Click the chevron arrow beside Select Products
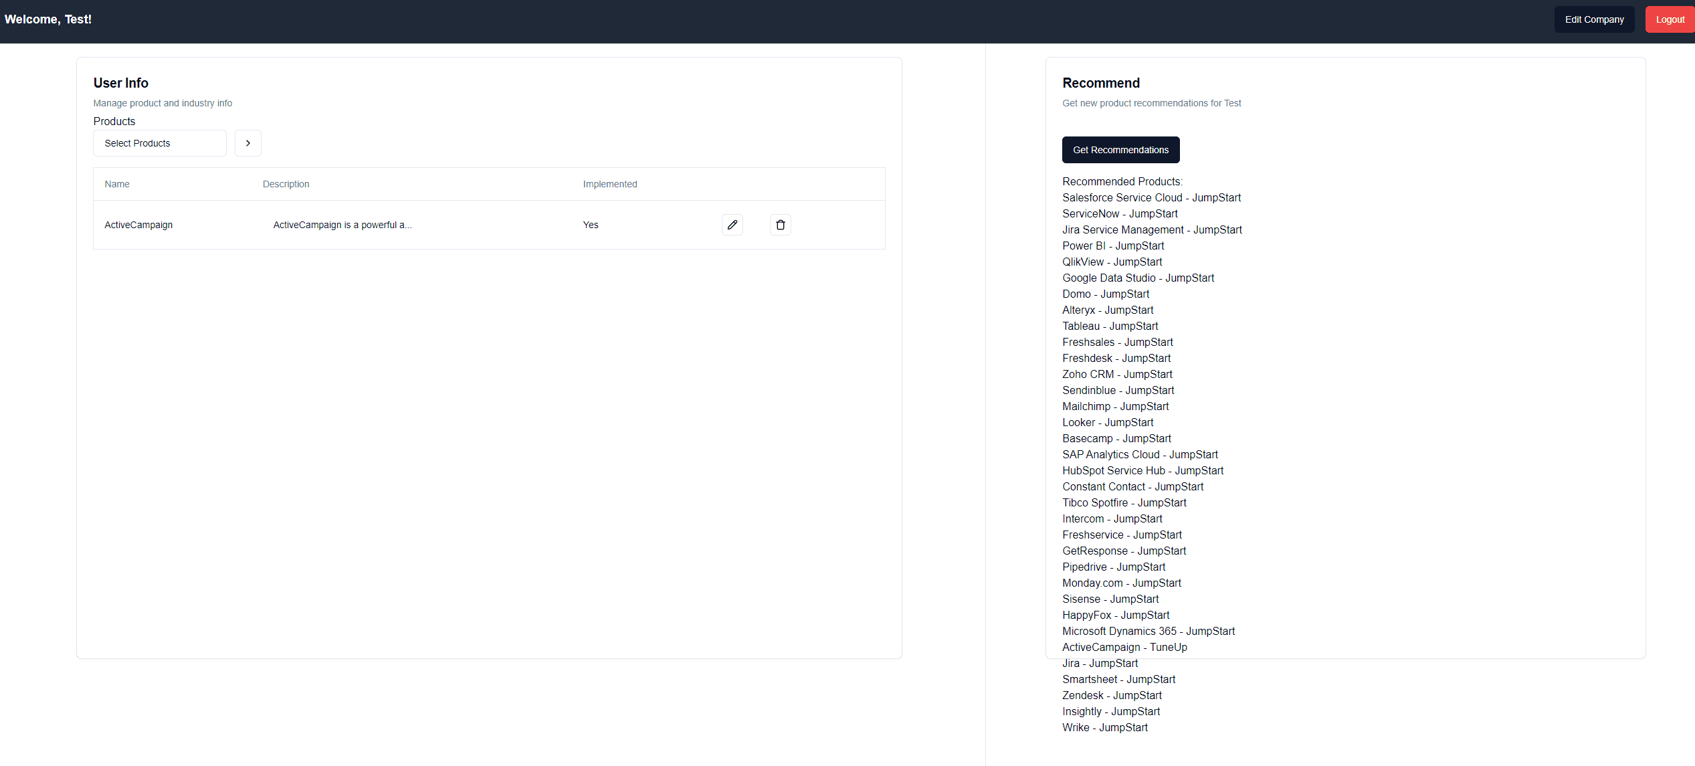 coord(247,143)
